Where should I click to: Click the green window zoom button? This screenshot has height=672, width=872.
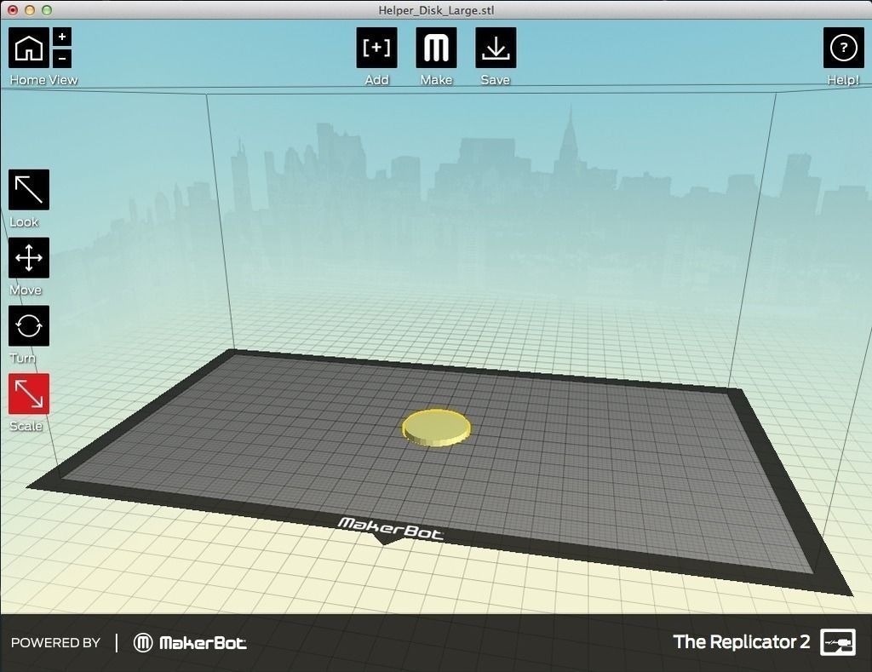coord(48,10)
